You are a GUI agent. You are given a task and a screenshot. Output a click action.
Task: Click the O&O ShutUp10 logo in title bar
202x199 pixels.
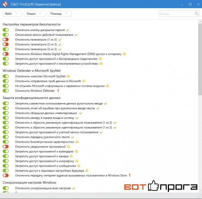point(5,4)
